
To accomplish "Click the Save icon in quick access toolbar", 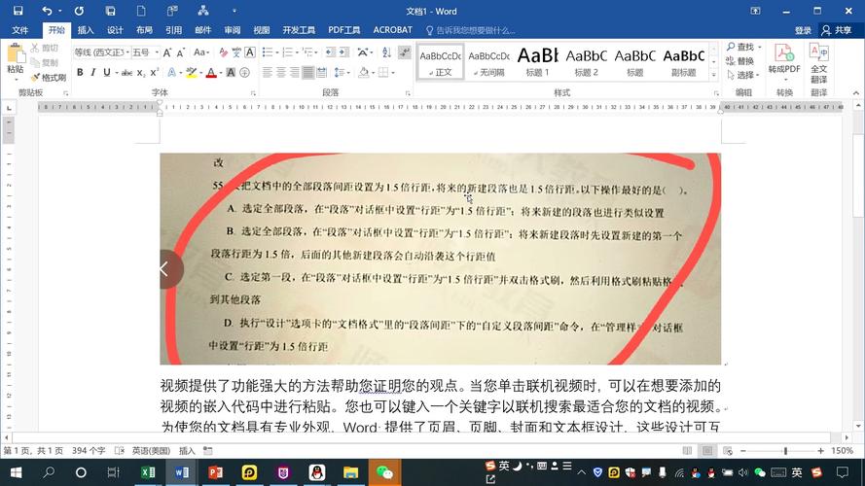I will [x=18, y=11].
